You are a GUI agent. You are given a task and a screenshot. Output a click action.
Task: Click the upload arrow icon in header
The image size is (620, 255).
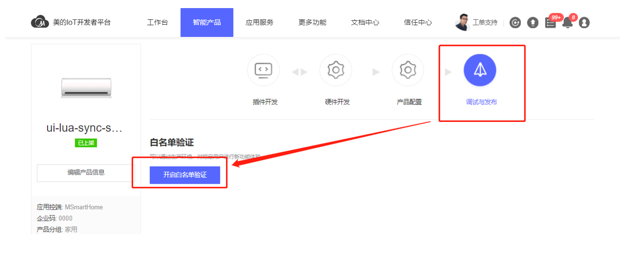[x=533, y=23]
